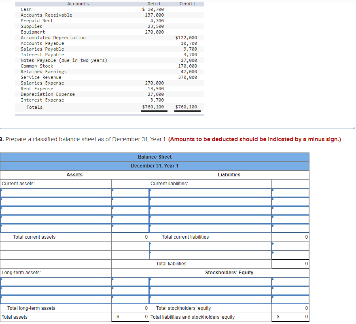356x324 pixels.
Task: Click the second amount field under Long-term assets
Action: (130, 290)
